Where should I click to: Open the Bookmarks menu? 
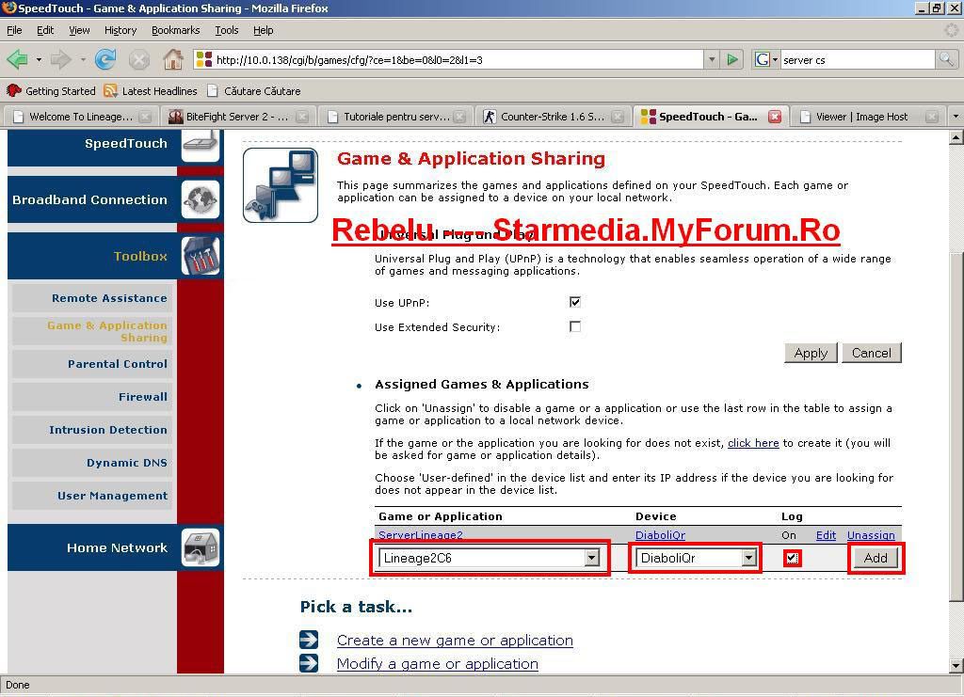175,30
